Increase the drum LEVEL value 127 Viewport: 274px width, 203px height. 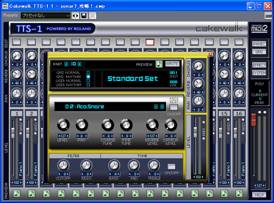[x=68, y=136]
